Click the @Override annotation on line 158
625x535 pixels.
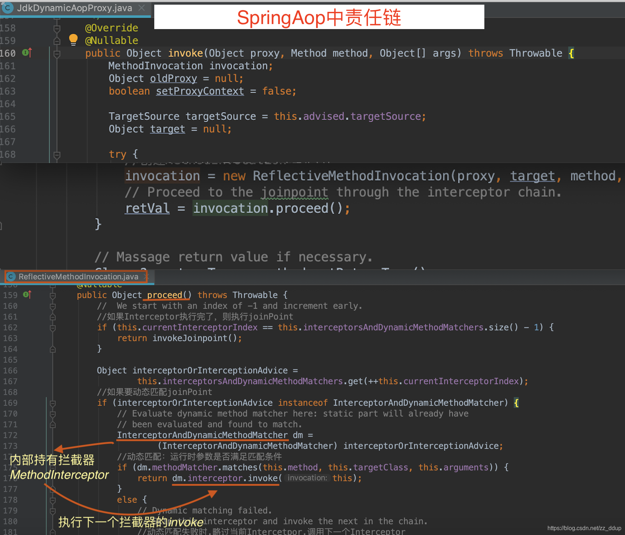112,28
